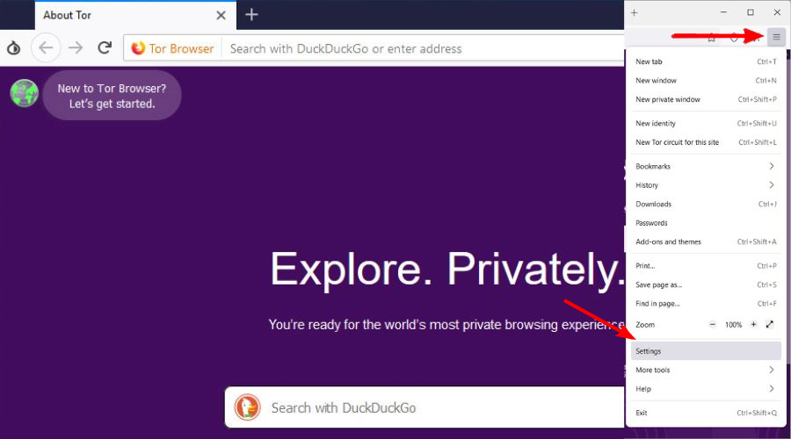The width and height of the screenshot is (791, 439).
Task: Click the DuckDuckGo logo in the page search box
Action: point(247,407)
